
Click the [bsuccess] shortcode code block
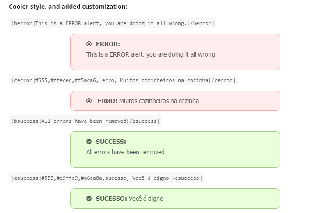click(x=85, y=121)
